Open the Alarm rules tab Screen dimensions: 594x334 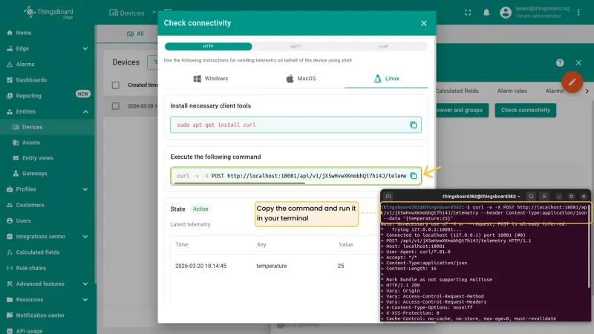(x=512, y=91)
